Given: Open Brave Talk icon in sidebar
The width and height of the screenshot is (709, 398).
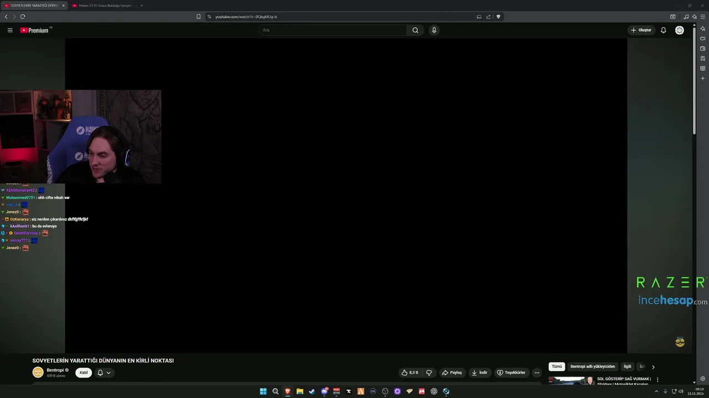Looking at the screenshot, I should click(703, 38).
